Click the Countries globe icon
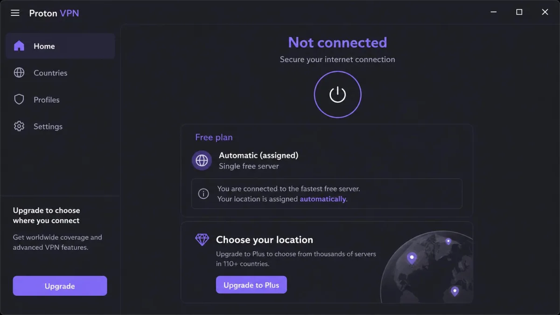Screen dimensions: 560x315 point(19,73)
